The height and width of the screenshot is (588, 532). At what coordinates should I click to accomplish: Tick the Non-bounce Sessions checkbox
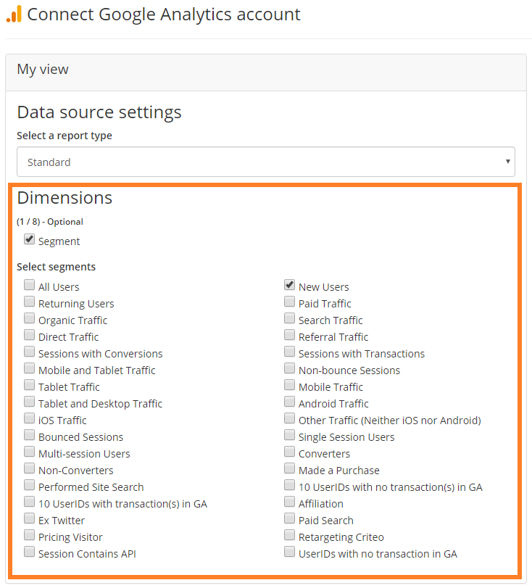point(289,368)
